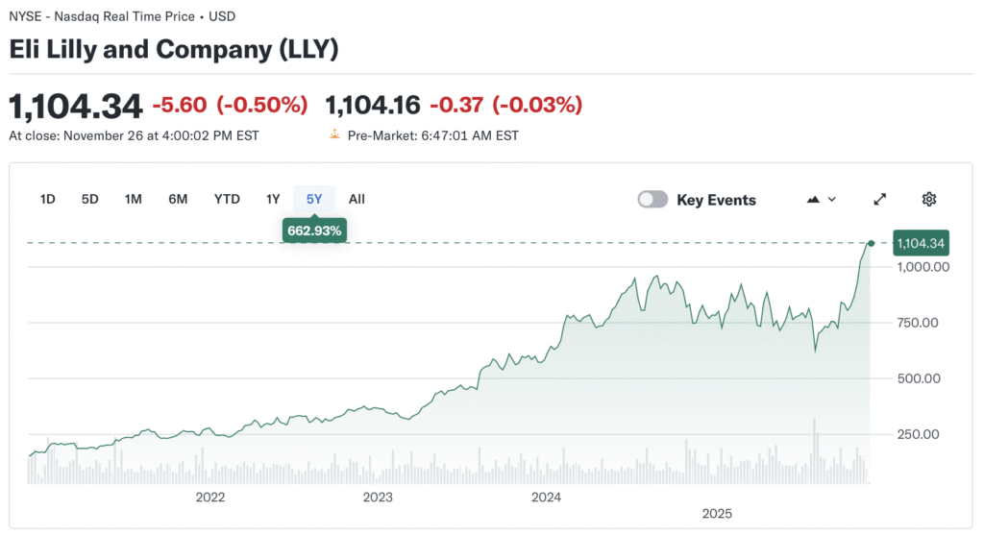Select the 5Y time range
Image resolution: width=984 pixels, height=535 pixels.
314,200
